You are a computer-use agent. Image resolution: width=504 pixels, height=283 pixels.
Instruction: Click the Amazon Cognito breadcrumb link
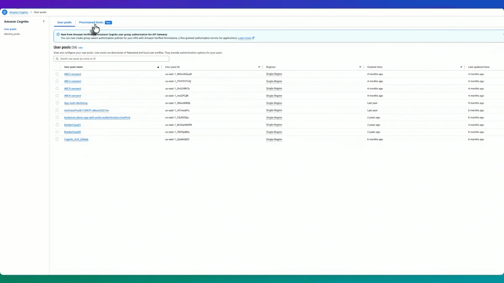tap(19, 12)
